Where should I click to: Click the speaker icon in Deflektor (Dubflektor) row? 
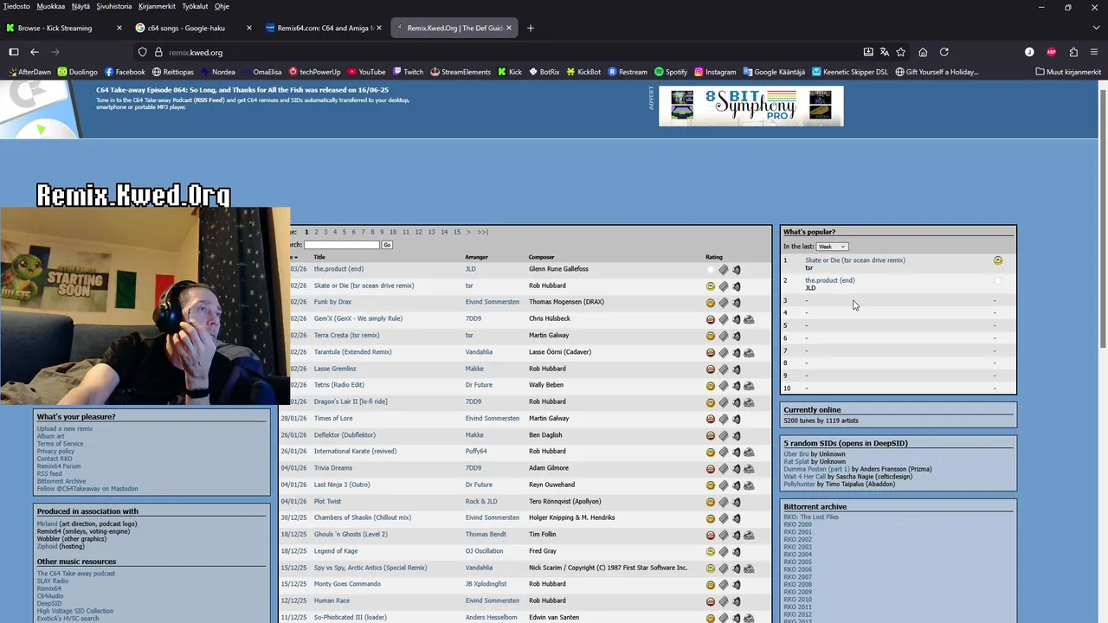click(x=737, y=435)
